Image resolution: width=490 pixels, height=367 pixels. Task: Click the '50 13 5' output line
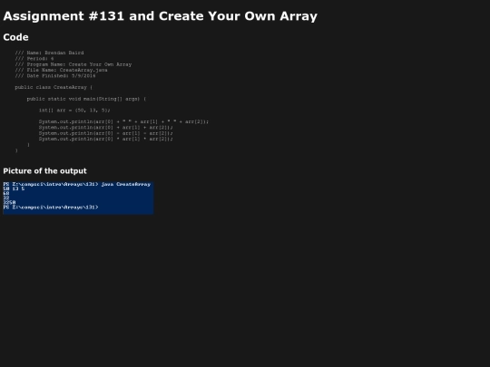click(x=14, y=188)
